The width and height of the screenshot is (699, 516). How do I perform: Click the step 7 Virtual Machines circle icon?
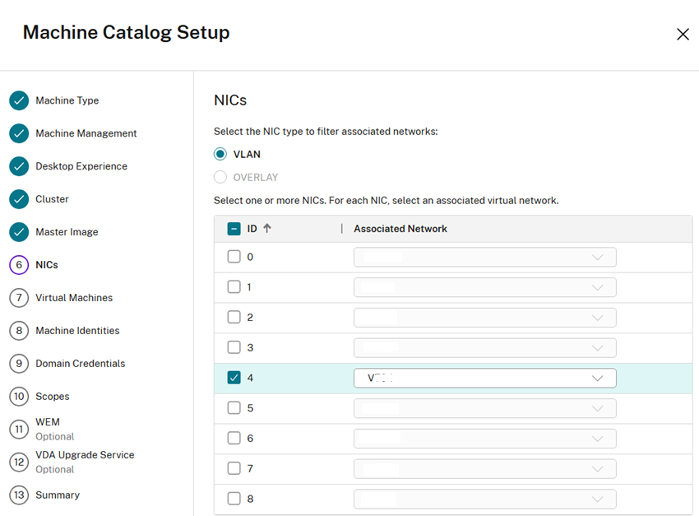coord(19,298)
